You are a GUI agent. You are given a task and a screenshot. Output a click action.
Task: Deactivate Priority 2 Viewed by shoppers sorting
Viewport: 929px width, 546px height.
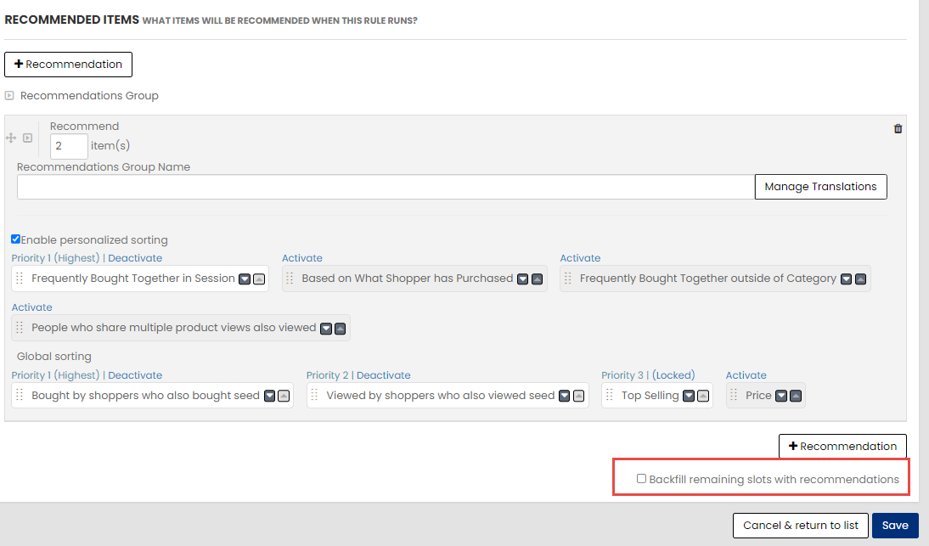383,375
